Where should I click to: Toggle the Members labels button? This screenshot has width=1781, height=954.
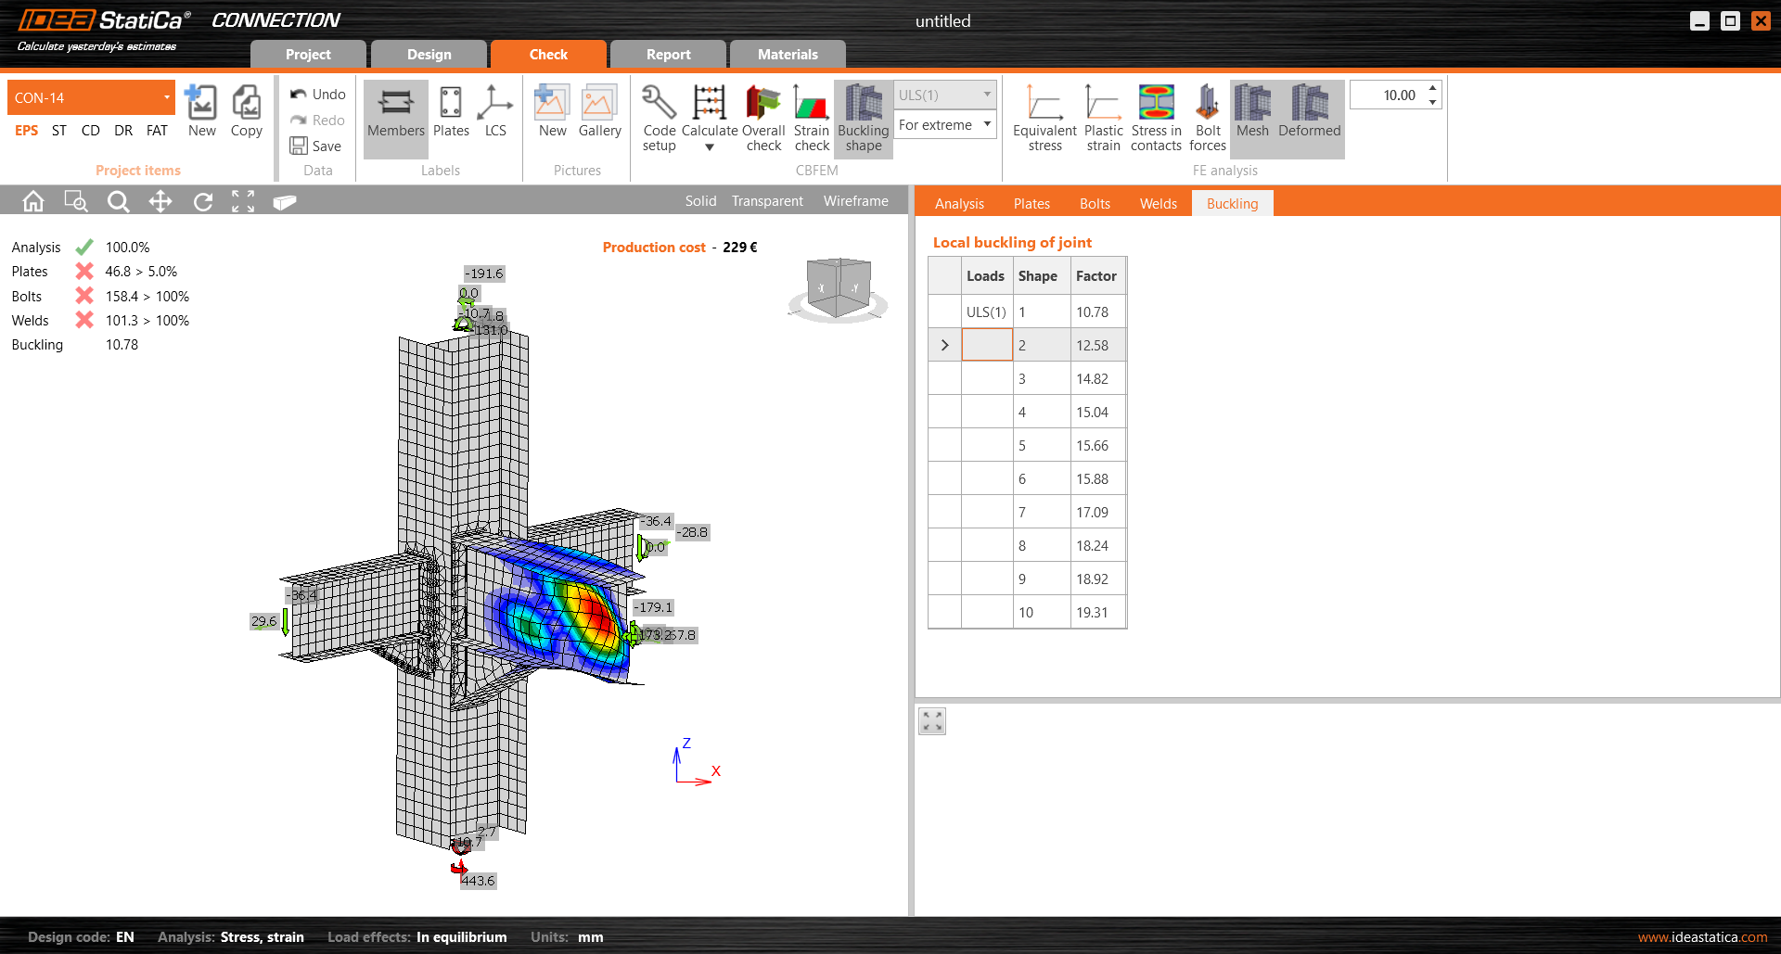[395, 104]
